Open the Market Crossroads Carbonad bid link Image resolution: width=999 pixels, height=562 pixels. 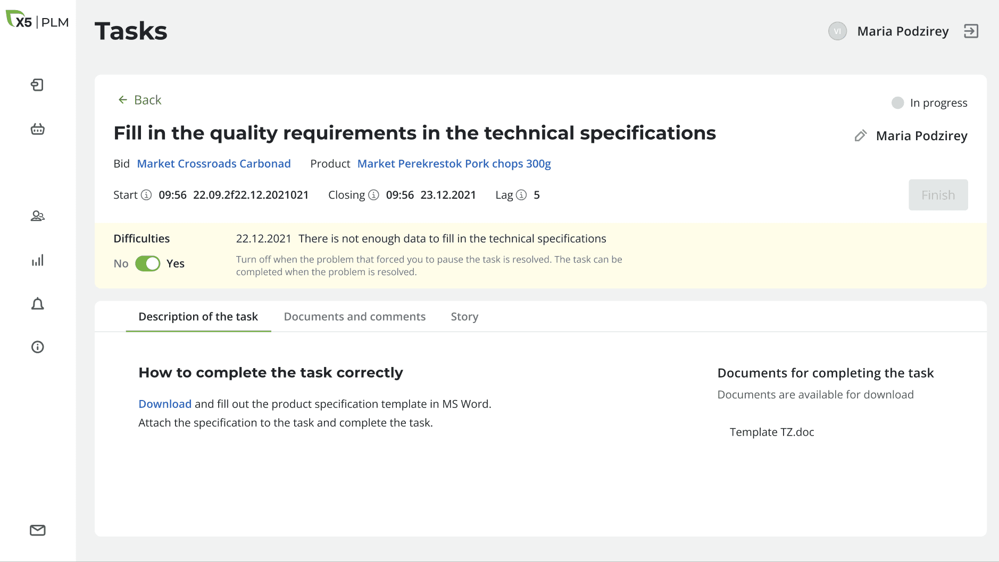[x=214, y=164]
